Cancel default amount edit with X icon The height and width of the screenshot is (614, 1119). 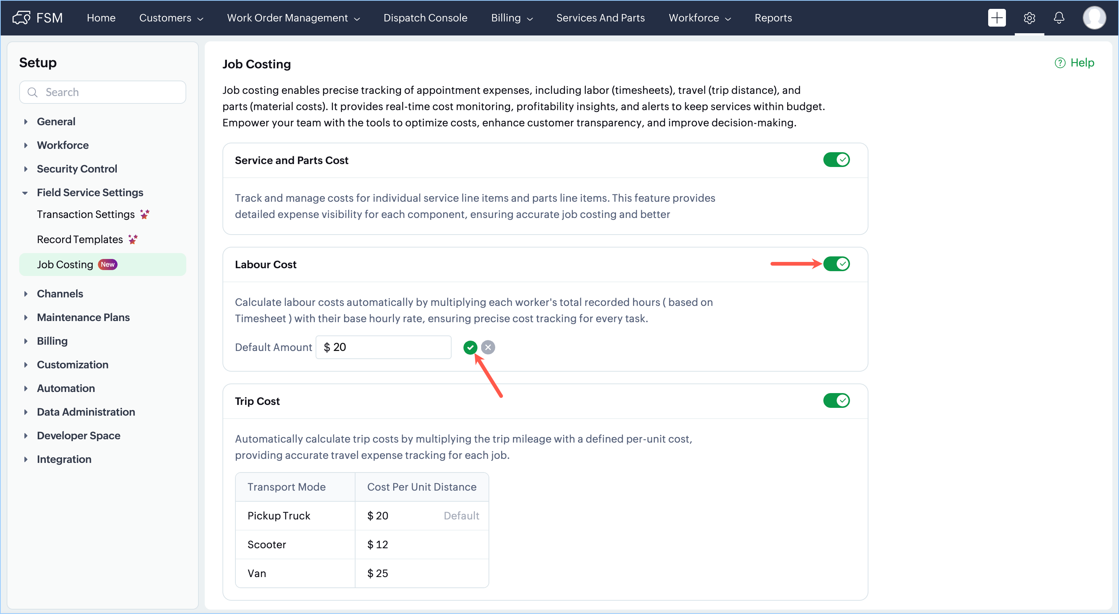click(x=488, y=347)
